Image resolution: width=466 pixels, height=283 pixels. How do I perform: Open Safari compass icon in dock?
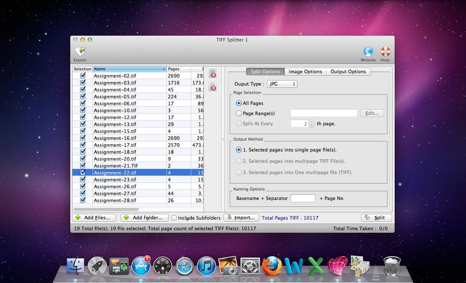coord(185,265)
